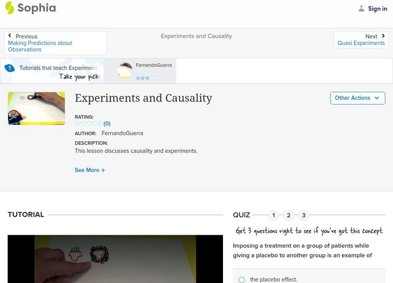Expand description with See More +

[x=89, y=170]
